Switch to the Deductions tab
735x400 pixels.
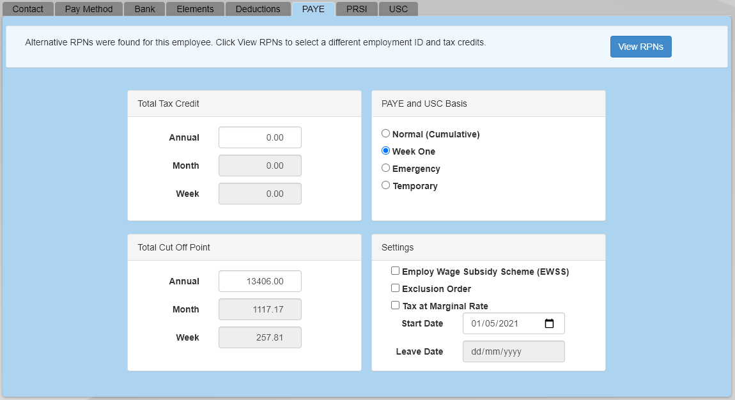258,9
